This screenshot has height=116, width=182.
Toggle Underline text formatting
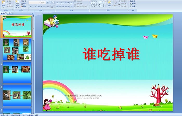pos(35,6)
